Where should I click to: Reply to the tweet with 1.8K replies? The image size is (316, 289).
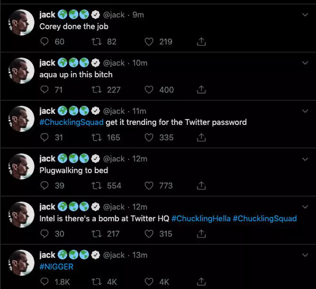tap(45, 282)
